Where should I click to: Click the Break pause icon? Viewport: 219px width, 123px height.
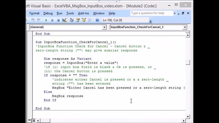pyautogui.click(x=52, y=20)
